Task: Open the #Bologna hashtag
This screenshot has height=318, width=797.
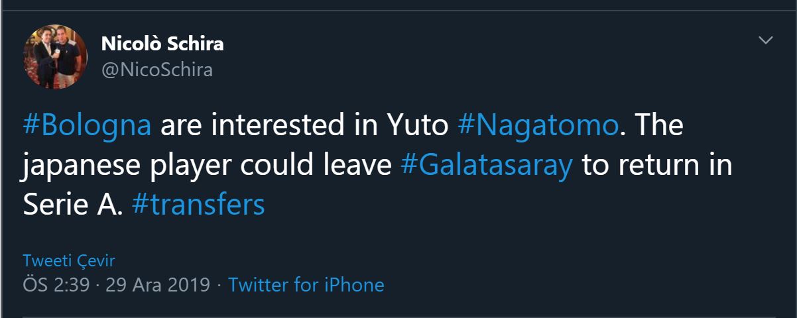Action: [87, 126]
